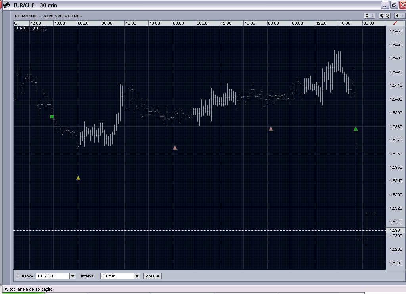Click the highlighted 1.5304 price axis label
Screen dimensions: 406x294
point(395,230)
